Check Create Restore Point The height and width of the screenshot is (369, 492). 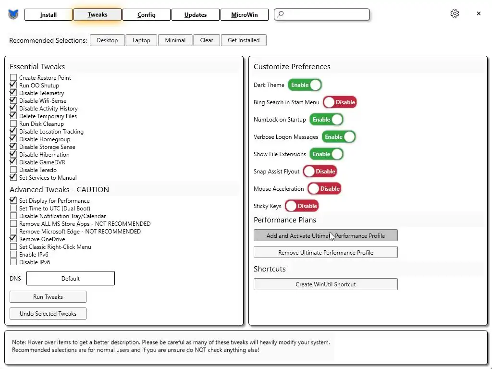(13, 77)
